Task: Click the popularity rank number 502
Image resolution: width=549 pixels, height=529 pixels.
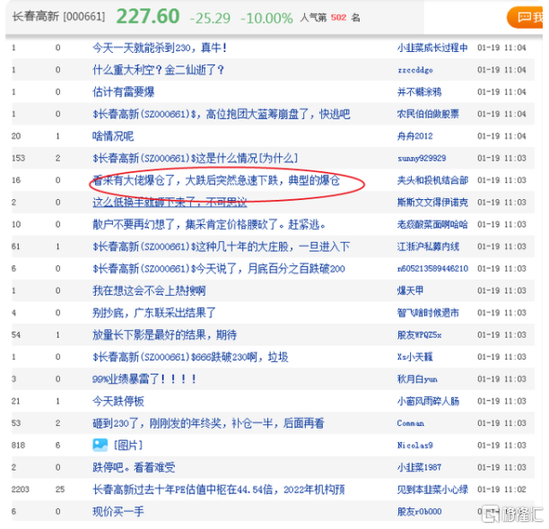Action: (x=338, y=18)
